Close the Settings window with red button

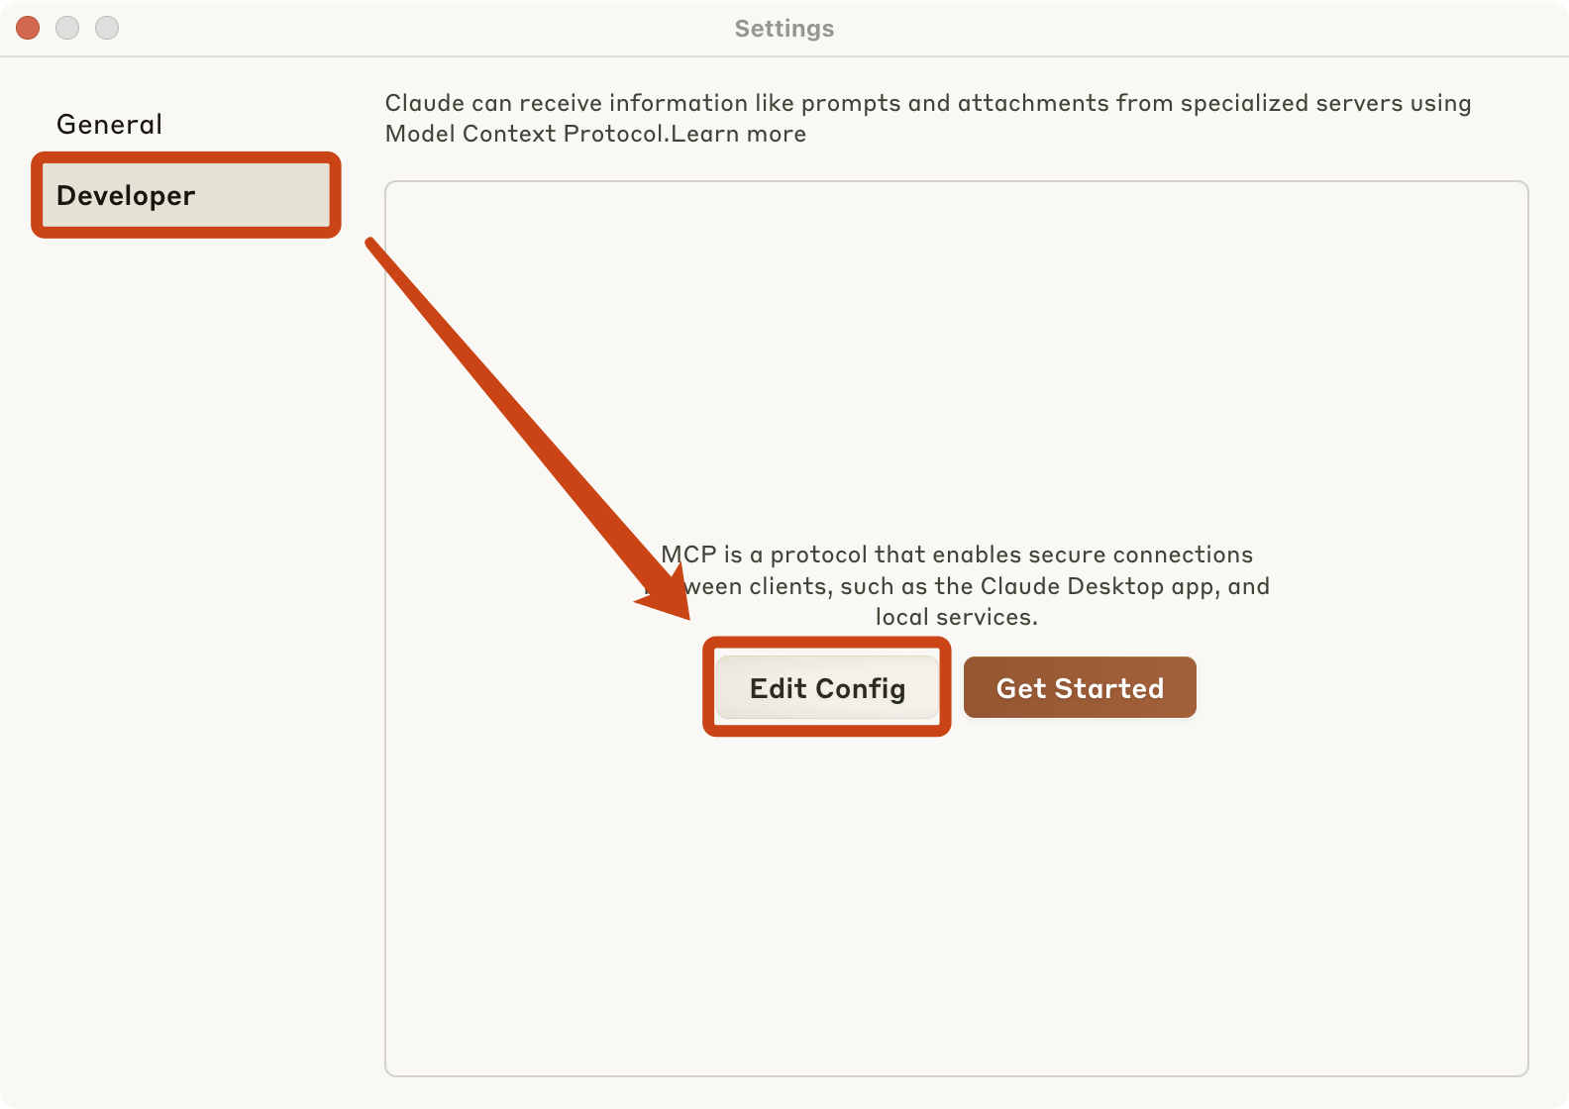click(28, 28)
